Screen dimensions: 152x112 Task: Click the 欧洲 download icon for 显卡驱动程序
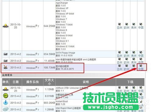[x=126, y=66]
